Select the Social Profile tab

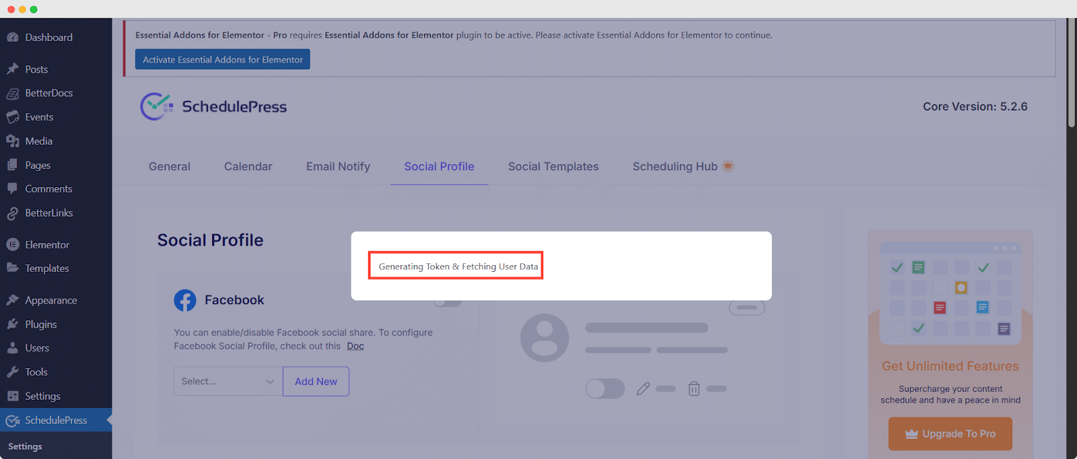click(x=440, y=166)
